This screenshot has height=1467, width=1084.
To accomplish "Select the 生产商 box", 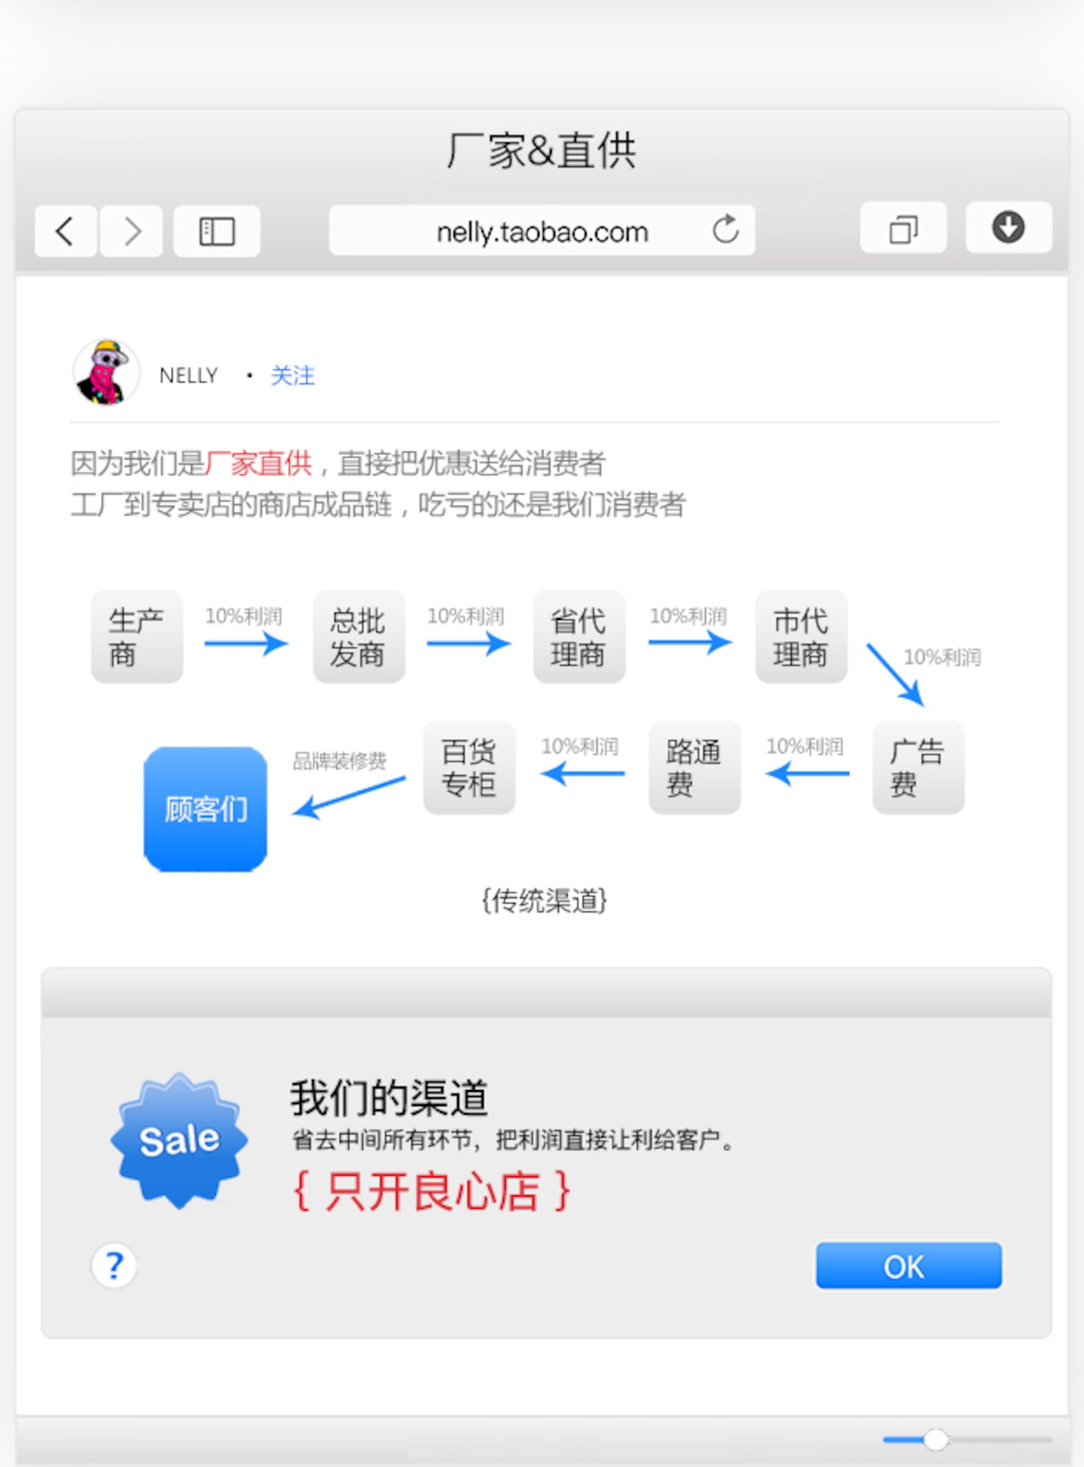I will point(137,636).
